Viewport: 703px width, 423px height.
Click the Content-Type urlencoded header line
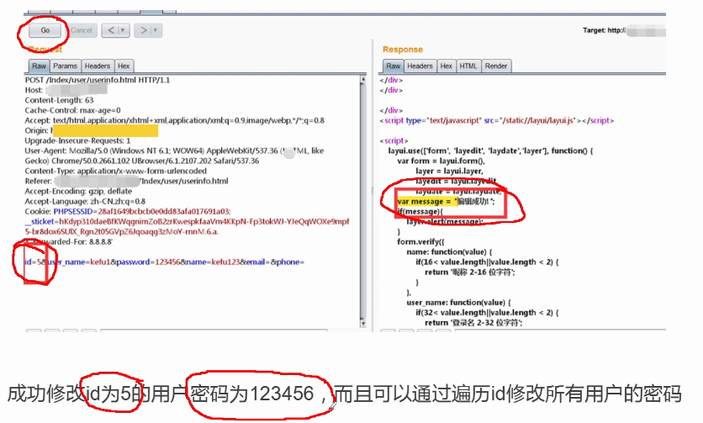[x=116, y=171]
